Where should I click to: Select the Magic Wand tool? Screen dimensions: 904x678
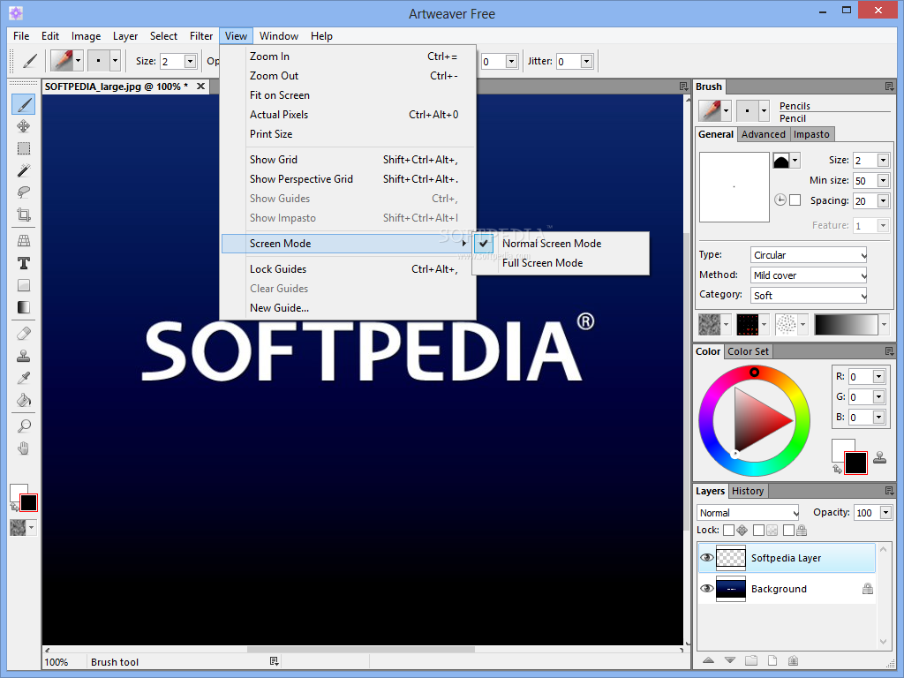click(x=24, y=170)
